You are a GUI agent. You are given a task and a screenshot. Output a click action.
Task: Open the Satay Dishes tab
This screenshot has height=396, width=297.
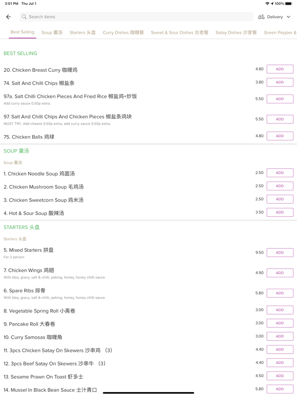[x=236, y=33]
